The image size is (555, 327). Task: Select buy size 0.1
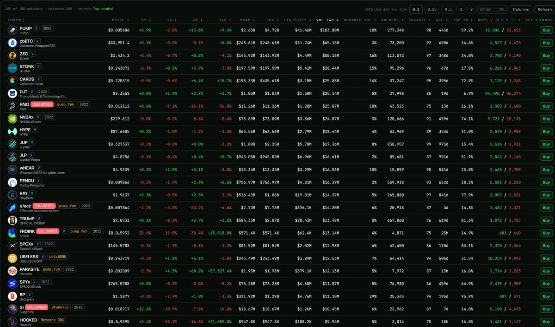[x=416, y=9]
